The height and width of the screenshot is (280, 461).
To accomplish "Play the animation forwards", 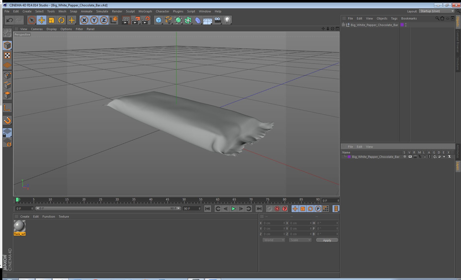I will 233,209.
